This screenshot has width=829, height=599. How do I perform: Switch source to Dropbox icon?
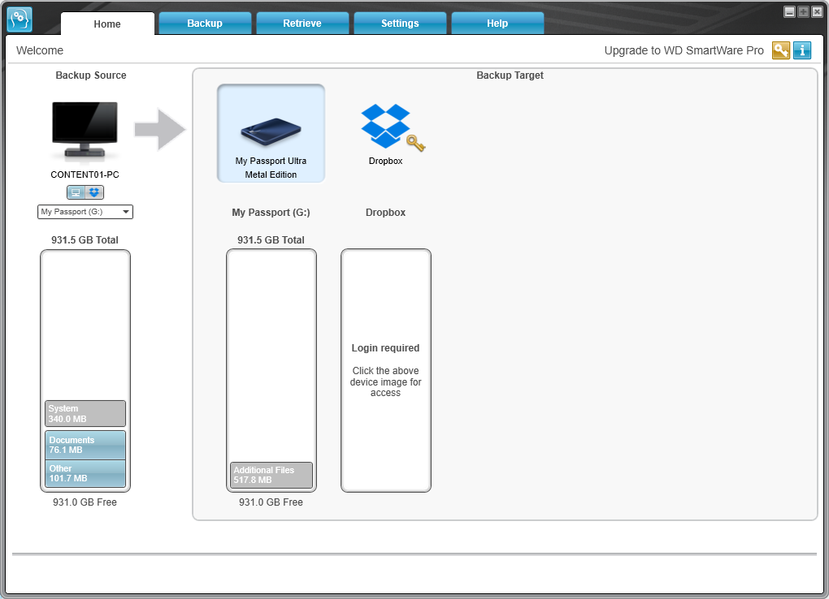pos(94,192)
